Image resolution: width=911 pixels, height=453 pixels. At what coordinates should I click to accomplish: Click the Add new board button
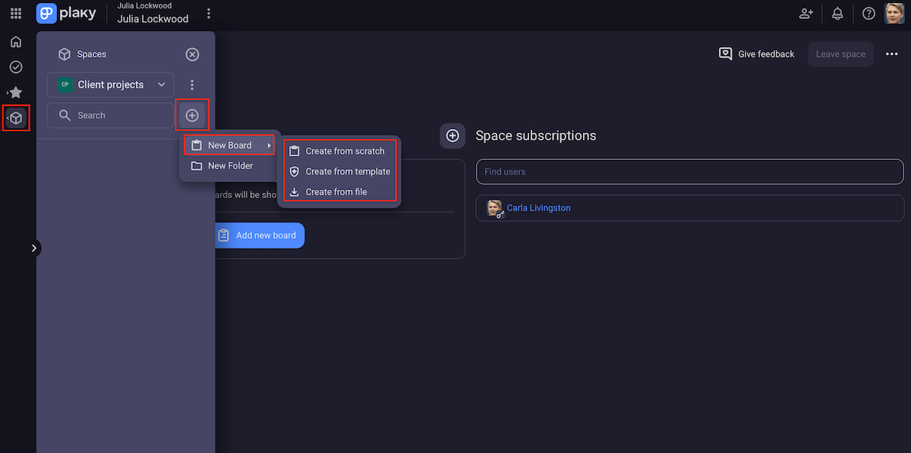click(258, 235)
